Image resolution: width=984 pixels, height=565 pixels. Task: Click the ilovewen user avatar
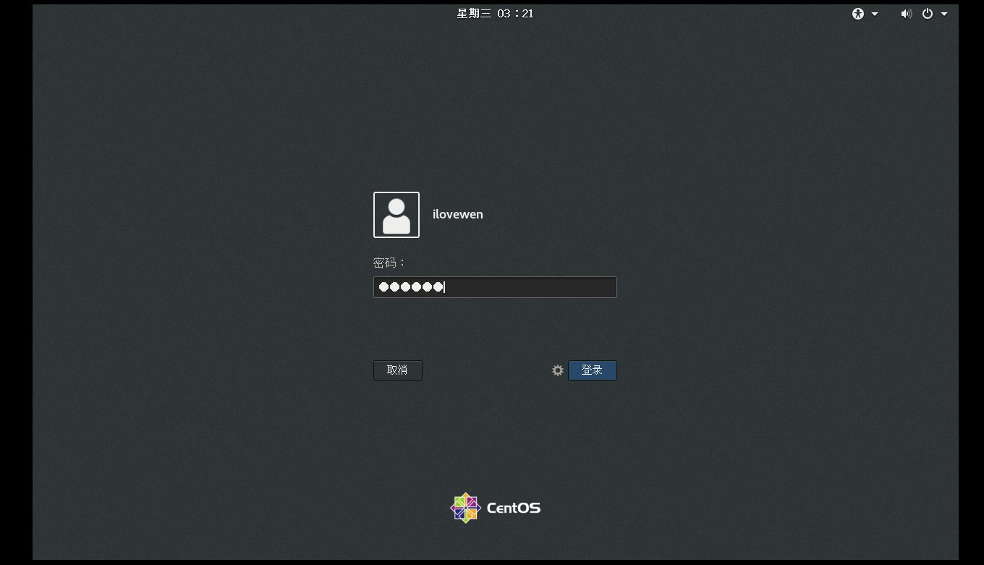396,215
